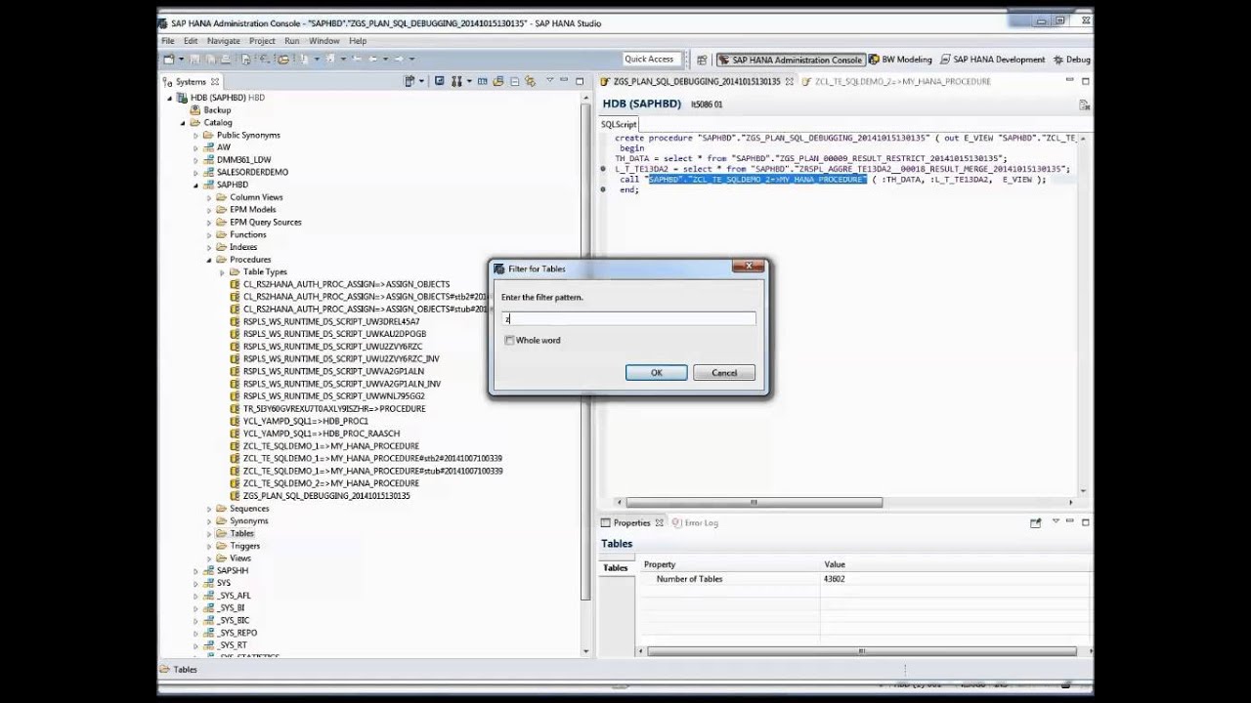Collapse the HDB (SAPHBD) system node
This screenshot has width=1251, height=703.
point(169,98)
